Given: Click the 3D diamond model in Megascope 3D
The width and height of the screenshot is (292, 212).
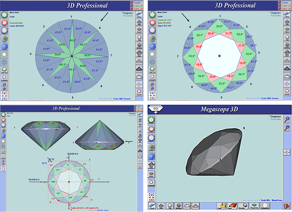Looking at the screenshot, I should pyautogui.click(x=214, y=152).
